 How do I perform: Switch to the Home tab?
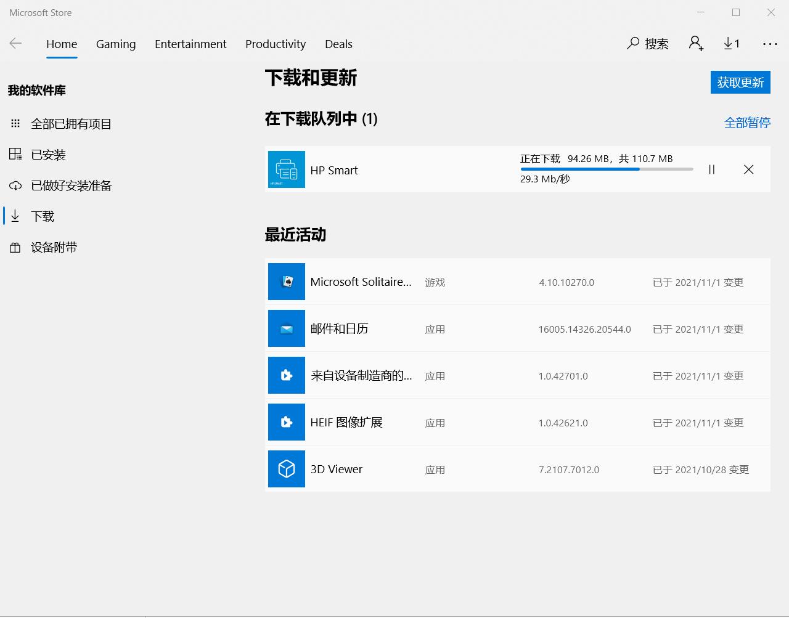(62, 44)
